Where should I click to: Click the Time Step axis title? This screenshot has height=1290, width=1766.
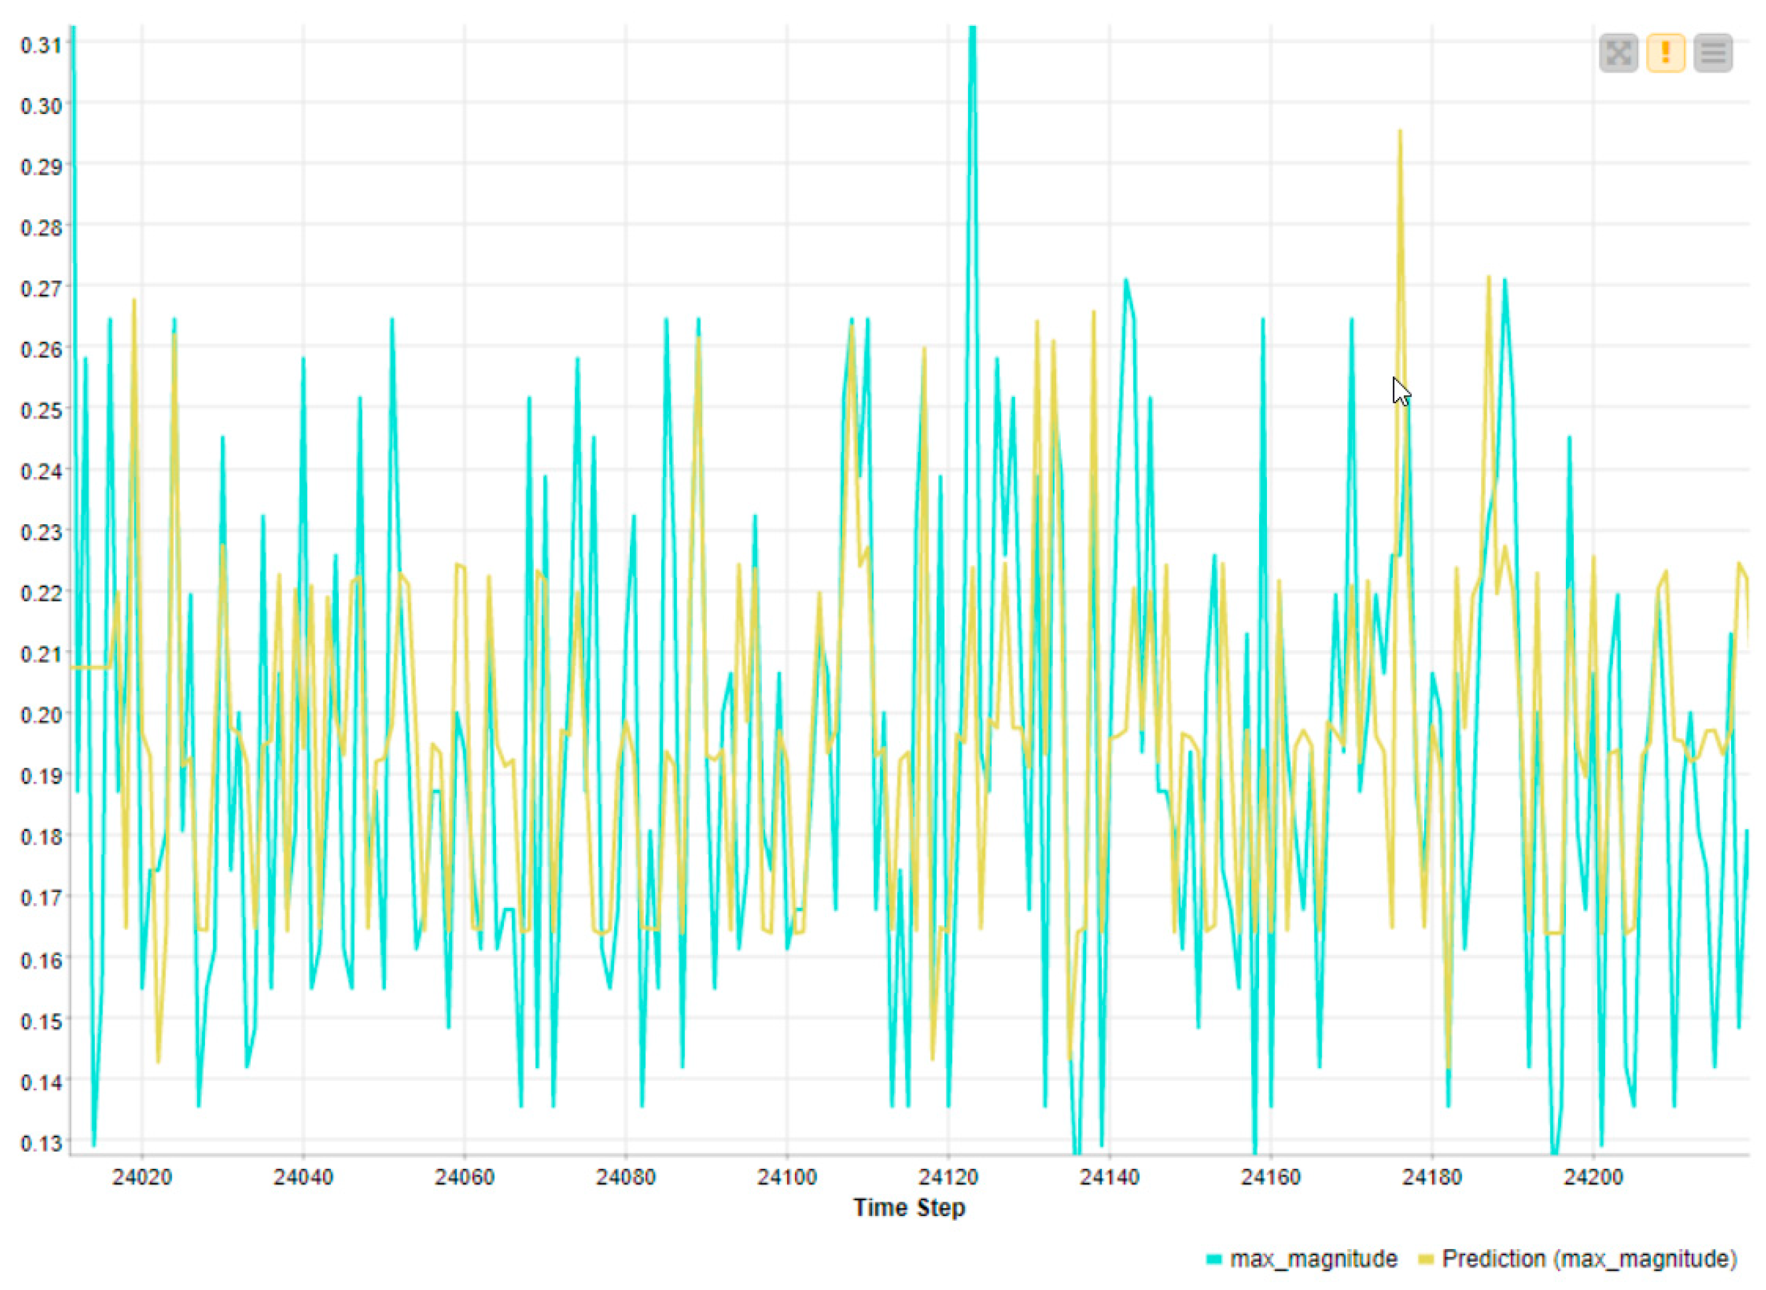point(908,1207)
